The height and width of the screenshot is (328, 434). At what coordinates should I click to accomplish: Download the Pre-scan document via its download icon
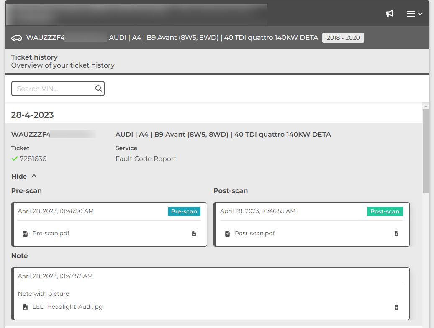[194, 234]
